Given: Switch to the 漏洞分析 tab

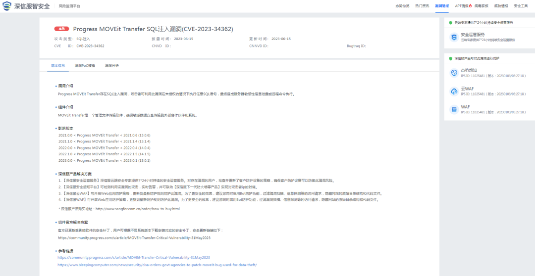Looking at the screenshot, I should 111,65.
